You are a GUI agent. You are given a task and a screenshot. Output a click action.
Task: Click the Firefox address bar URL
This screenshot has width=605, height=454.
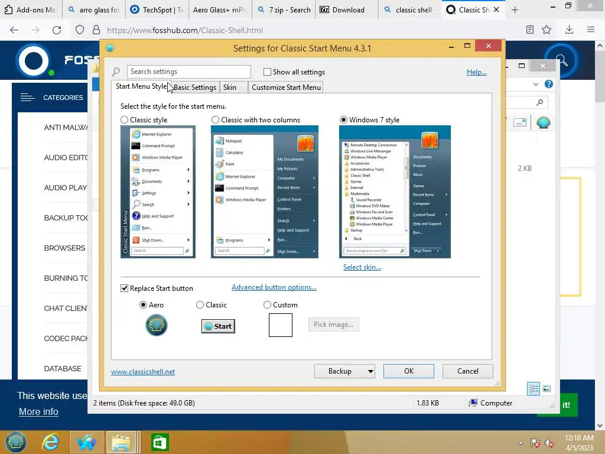click(185, 30)
